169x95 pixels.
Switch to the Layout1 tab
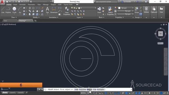pyautogui.click(x=12, y=92)
